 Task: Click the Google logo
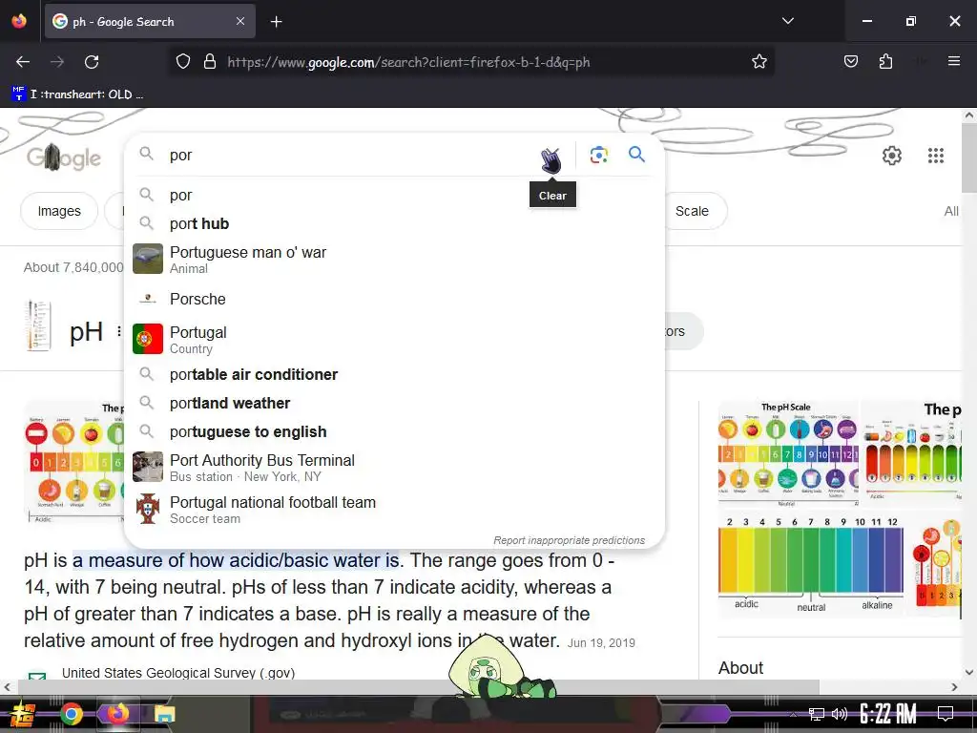pos(64,157)
